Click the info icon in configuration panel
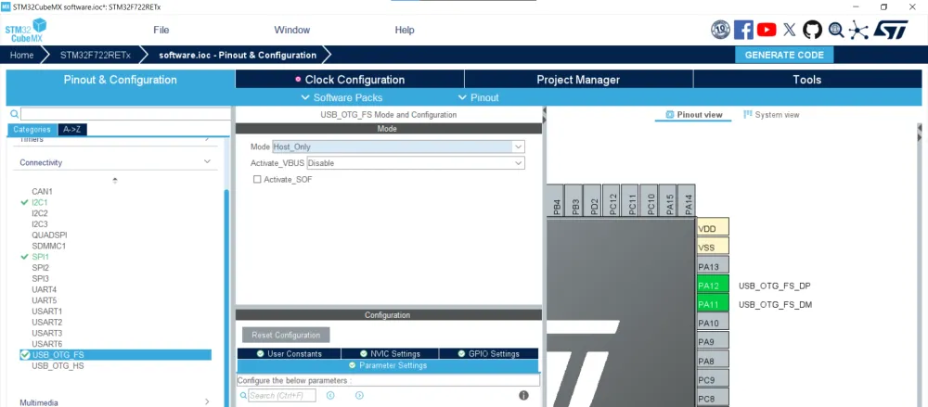Screen dimensions: 928x407 tap(523, 395)
